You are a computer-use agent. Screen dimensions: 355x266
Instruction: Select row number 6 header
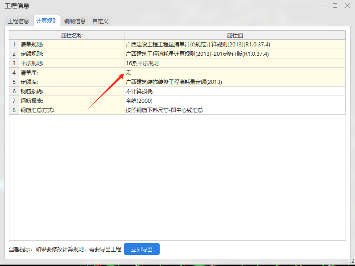(14, 91)
